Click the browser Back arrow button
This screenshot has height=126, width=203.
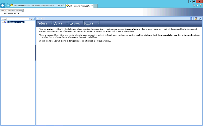coord(3,6)
